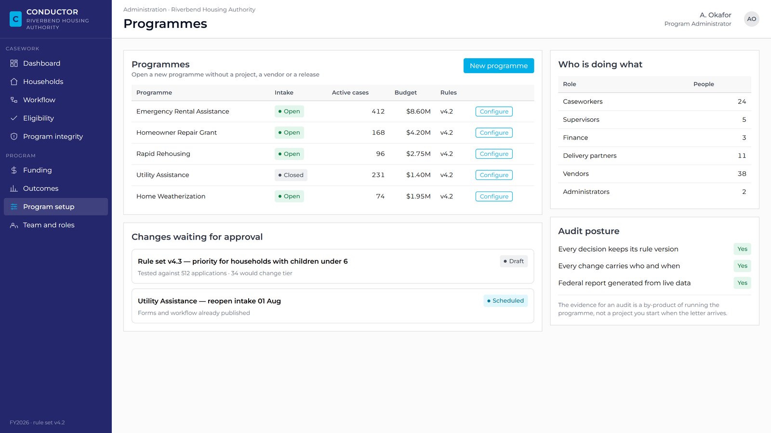Click Riverbend Housing Authority breadcrumb

213,10
